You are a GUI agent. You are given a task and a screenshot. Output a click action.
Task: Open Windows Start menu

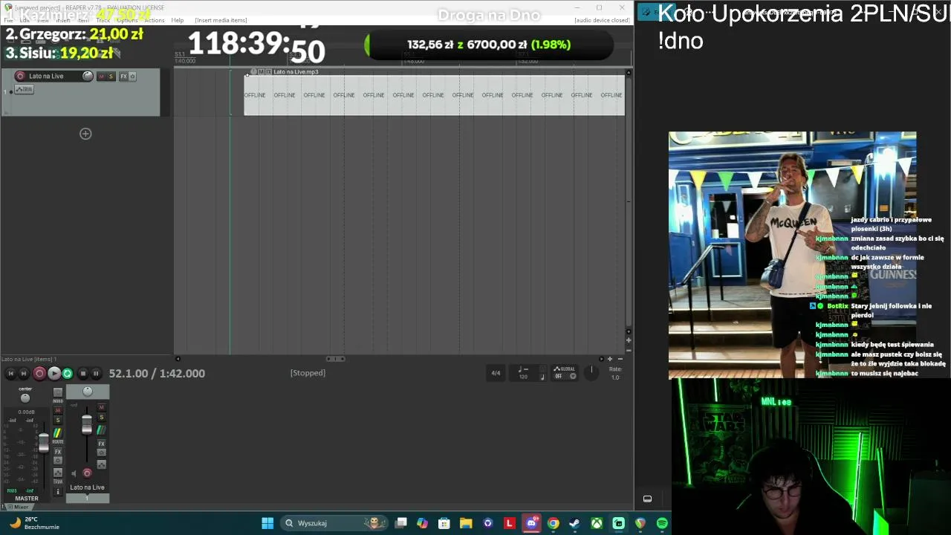(x=267, y=523)
